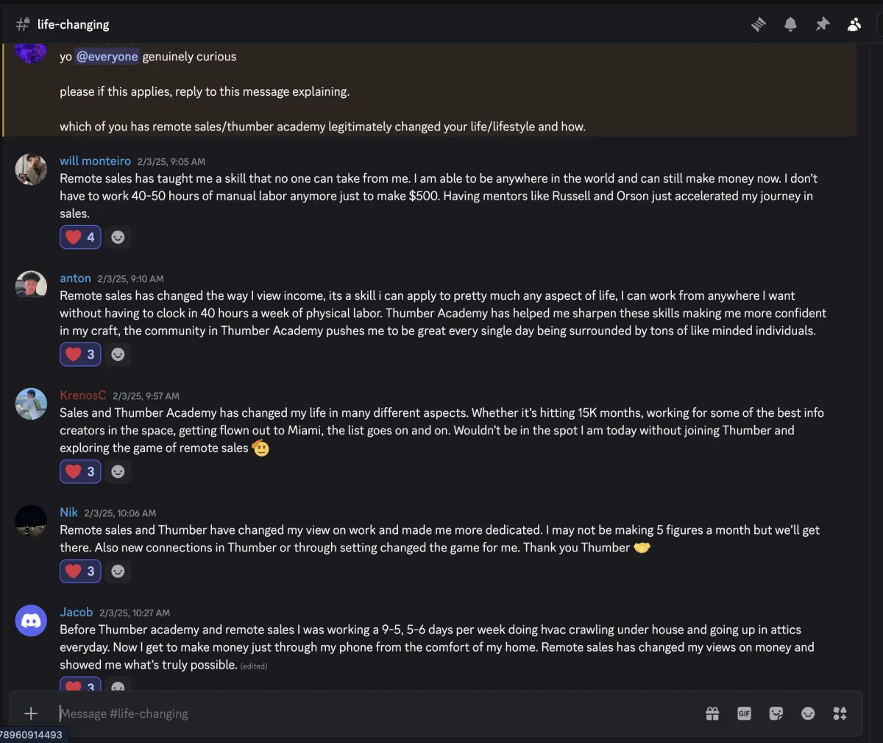Toggle heart reaction on KrenosC's message
This screenshot has height=743, width=883.
(x=80, y=471)
